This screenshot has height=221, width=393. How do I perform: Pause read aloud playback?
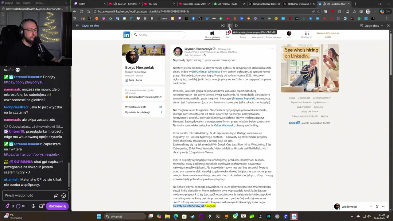click(230, 25)
